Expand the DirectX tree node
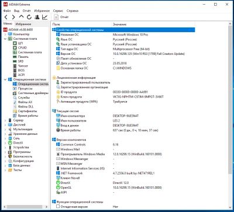Screen dimensions: 234x212 click(x=5, y=143)
